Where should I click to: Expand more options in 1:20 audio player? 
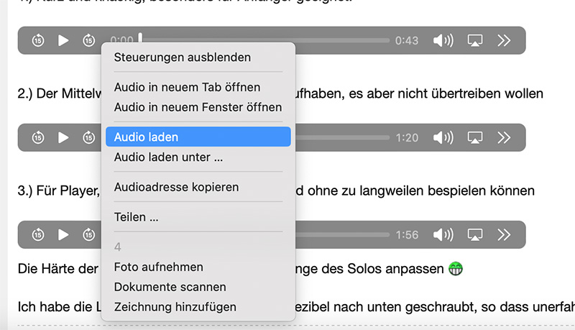pyautogui.click(x=504, y=137)
